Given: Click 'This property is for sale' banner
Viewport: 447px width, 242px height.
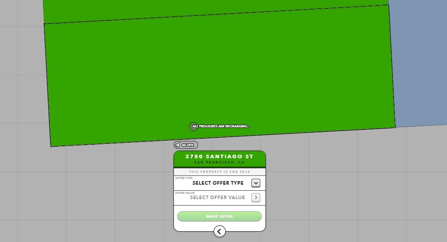Looking at the screenshot, I should click(x=219, y=172).
